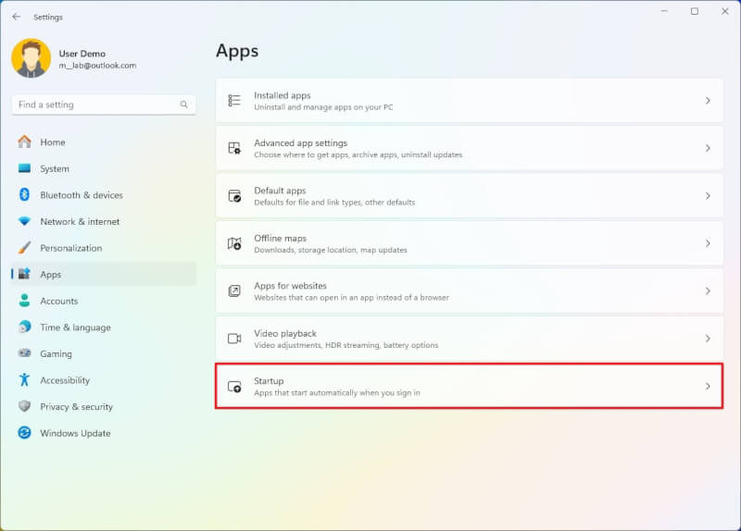This screenshot has height=531, width=741.
Task: Click the back arrow button
Action: point(17,17)
